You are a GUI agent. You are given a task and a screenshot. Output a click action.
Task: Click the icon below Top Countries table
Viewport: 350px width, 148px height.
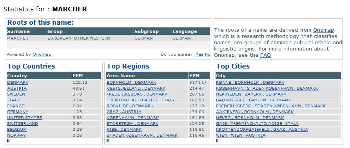pos(9,141)
